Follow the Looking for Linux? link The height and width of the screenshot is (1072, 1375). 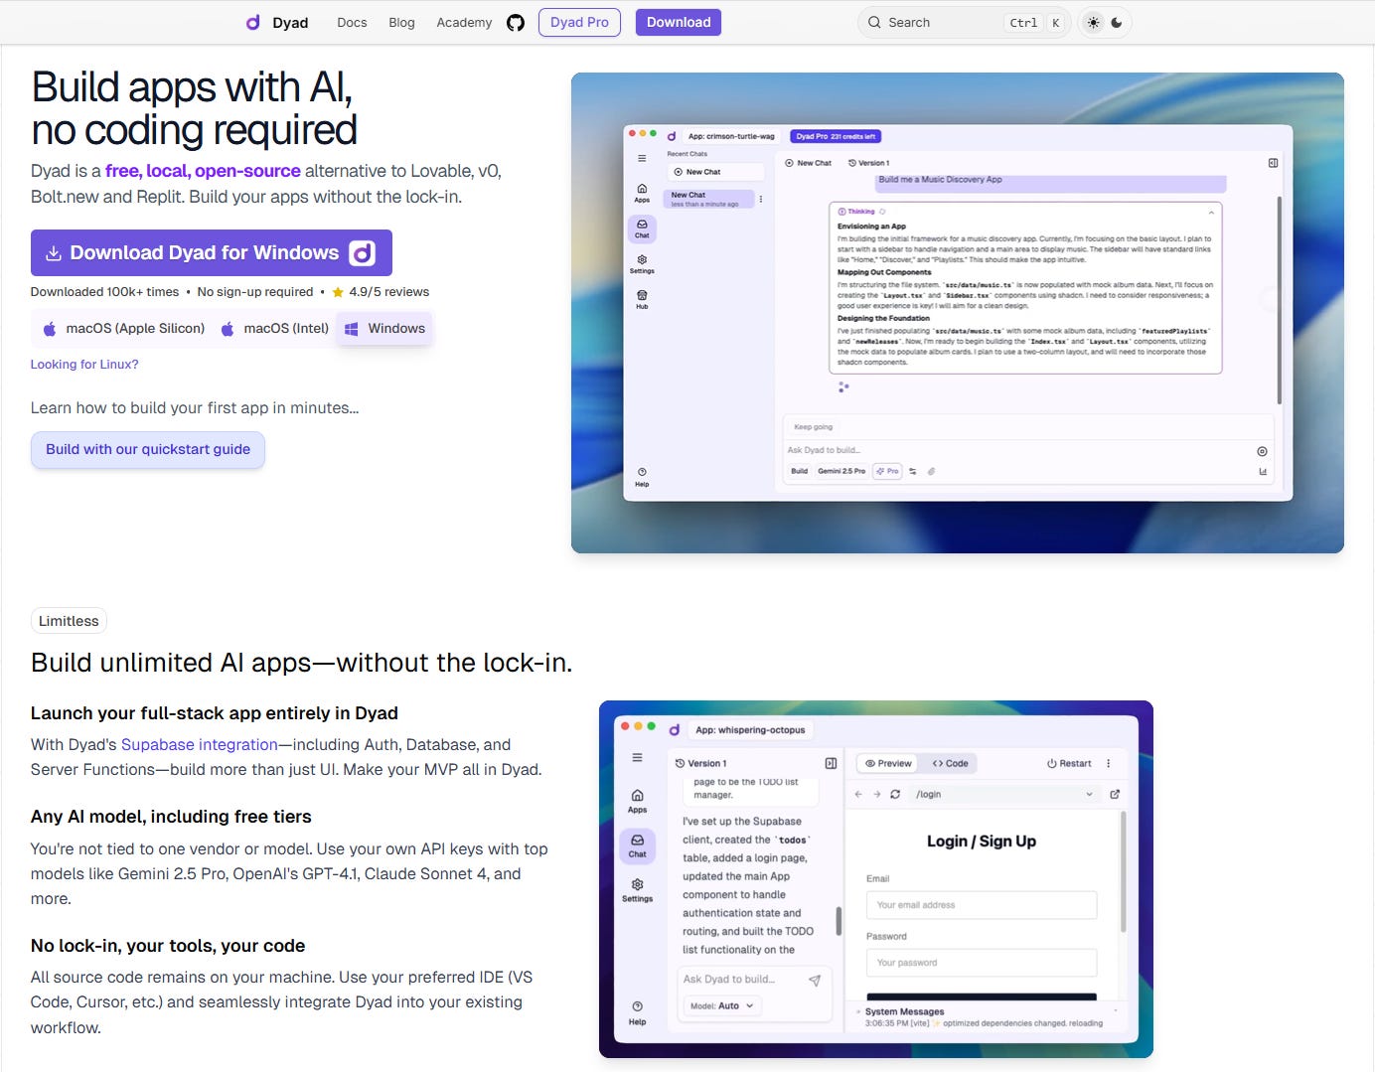tap(84, 365)
